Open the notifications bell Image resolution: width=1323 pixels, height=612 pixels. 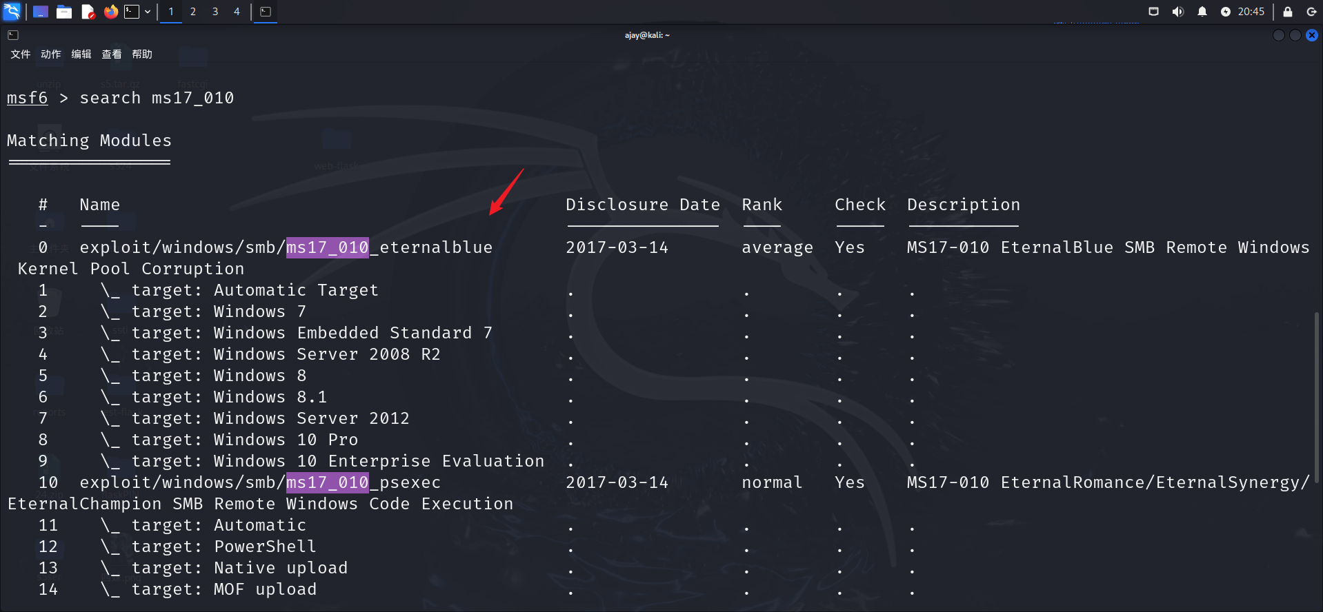tap(1202, 12)
